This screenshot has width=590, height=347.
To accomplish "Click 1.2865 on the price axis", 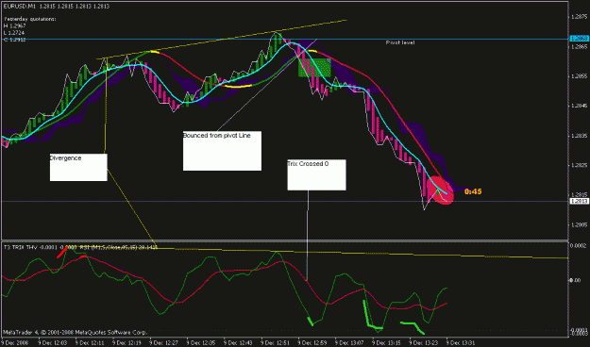I will 579,47.
